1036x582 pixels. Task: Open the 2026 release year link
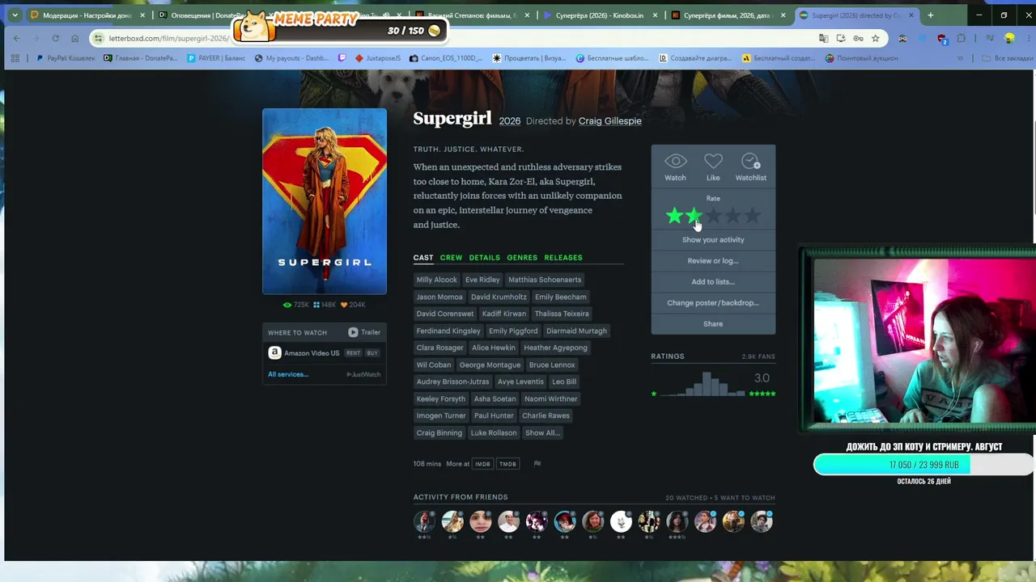510,121
